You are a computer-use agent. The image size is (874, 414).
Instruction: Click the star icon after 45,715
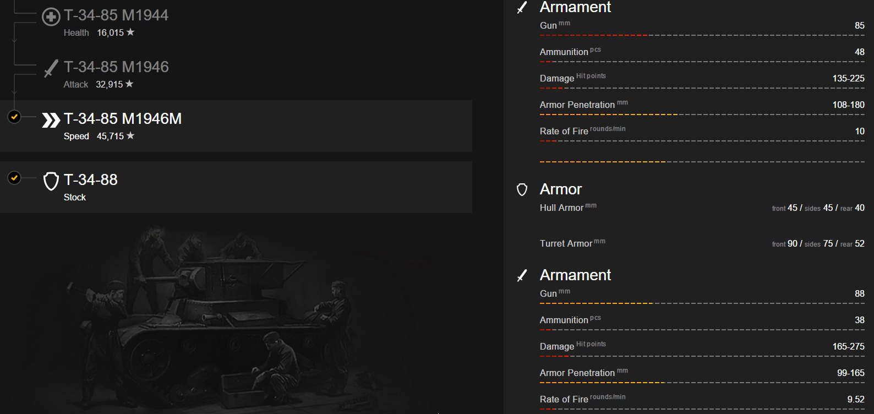pyautogui.click(x=130, y=135)
